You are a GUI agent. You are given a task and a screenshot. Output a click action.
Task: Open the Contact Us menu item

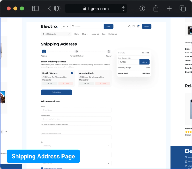(113, 34)
